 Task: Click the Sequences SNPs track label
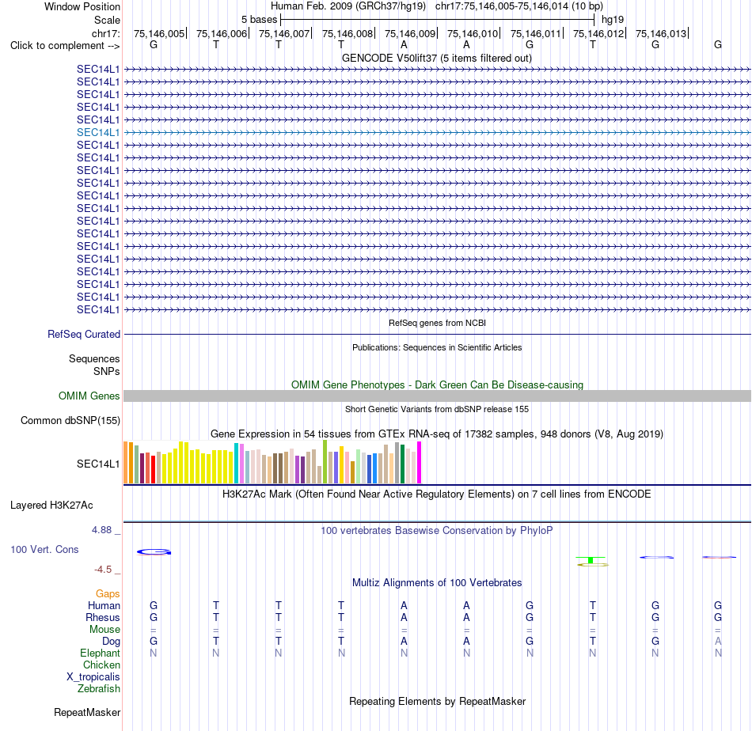coord(94,365)
